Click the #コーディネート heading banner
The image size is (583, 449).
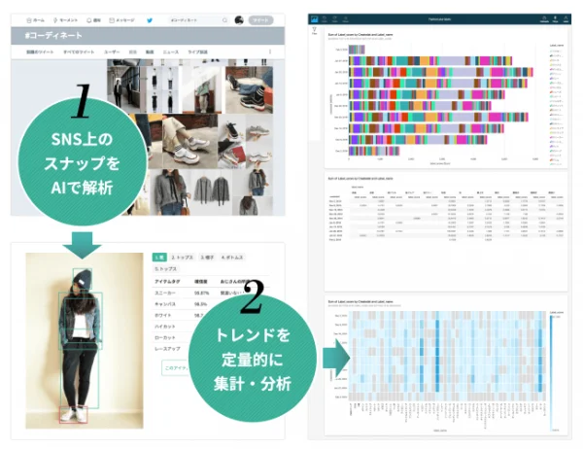point(148,36)
